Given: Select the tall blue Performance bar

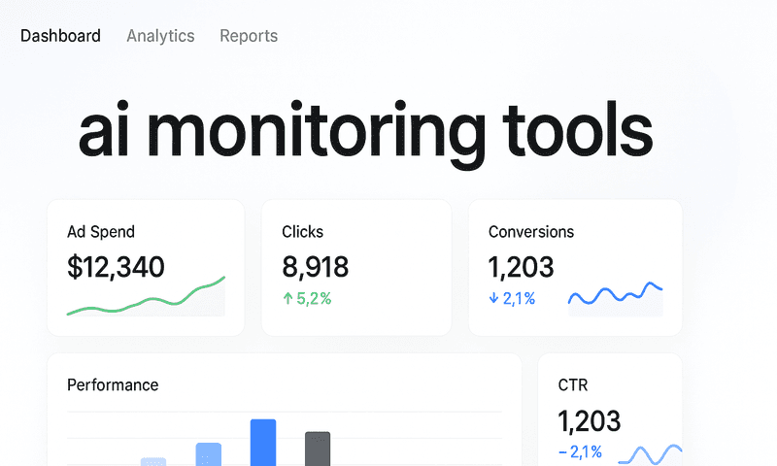Looking at the screenshot, I should (263, 443).
